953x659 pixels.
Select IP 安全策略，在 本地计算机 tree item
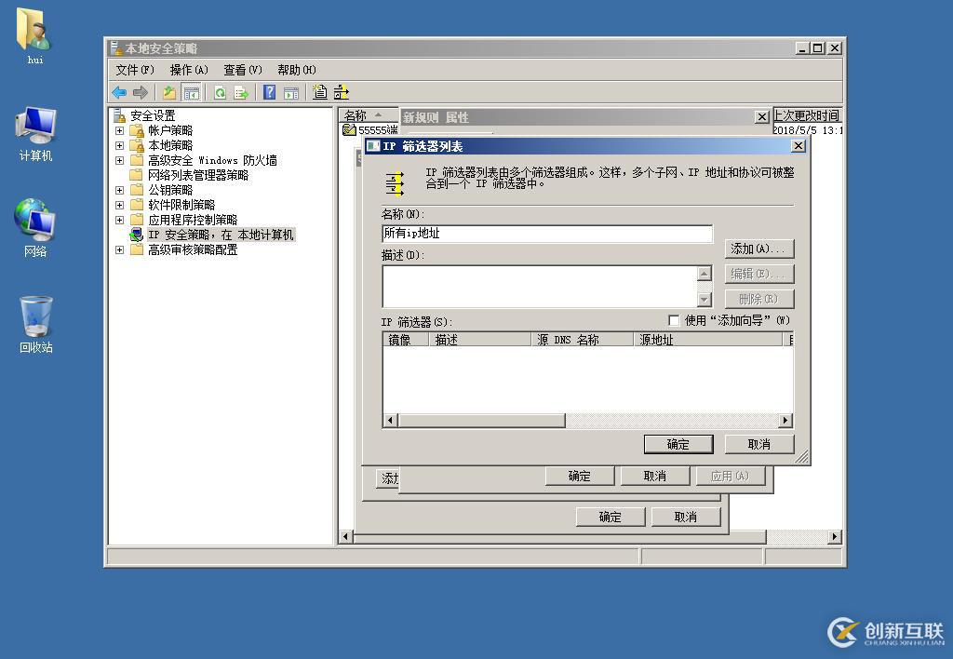[221, 235]
